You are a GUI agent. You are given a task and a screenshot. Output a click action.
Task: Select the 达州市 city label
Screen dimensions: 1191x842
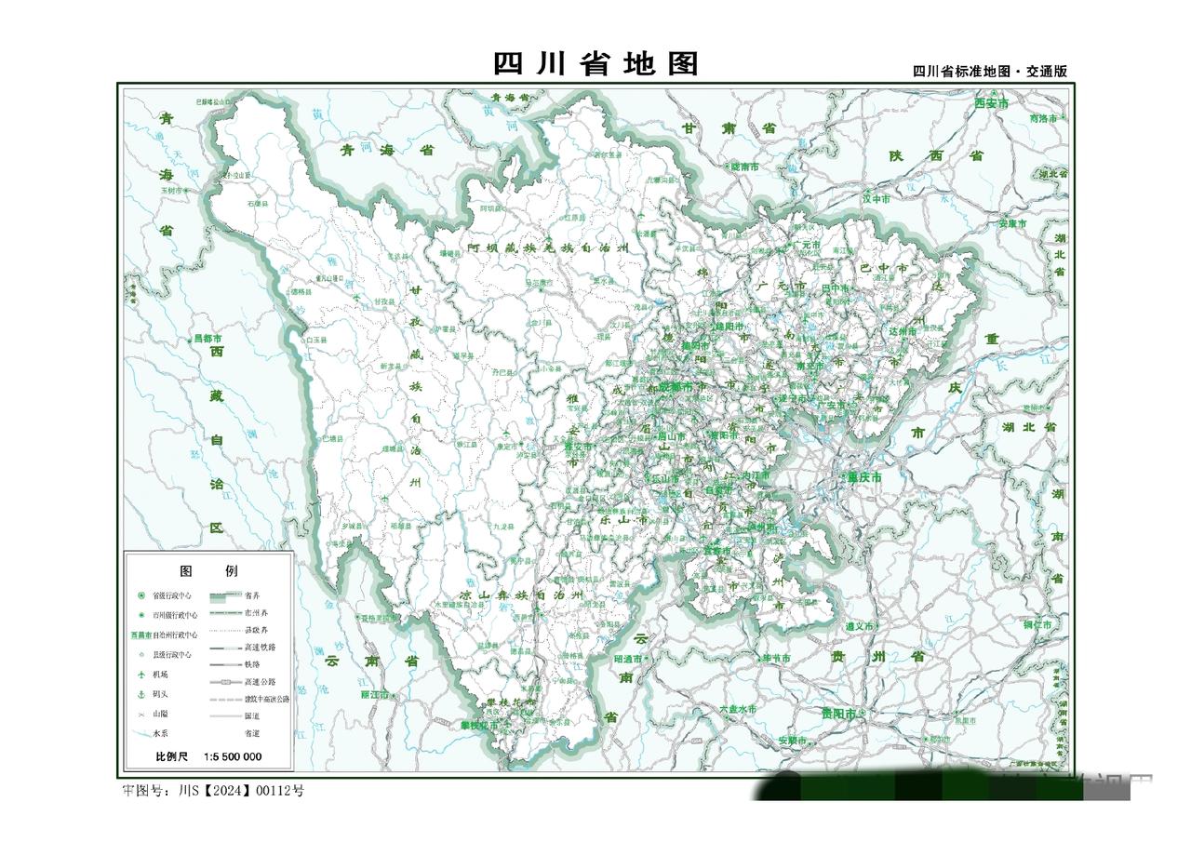point(903,331)
